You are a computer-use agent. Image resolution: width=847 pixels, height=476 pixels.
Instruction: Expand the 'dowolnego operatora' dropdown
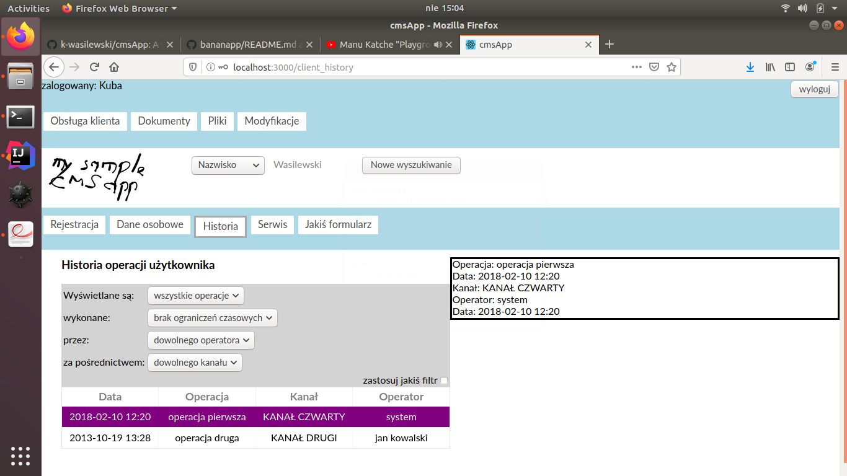point(201,340)
